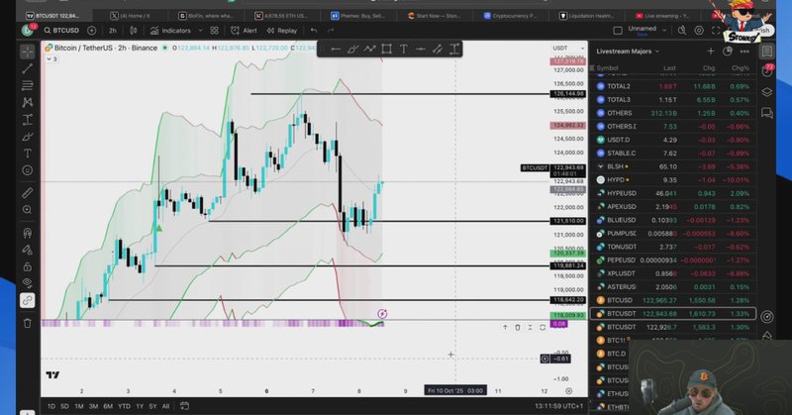The height and width of the screenshot is (415, 792).
Task: Switch to the Live streaming YouTube browser tab
Action: [662, 16]
